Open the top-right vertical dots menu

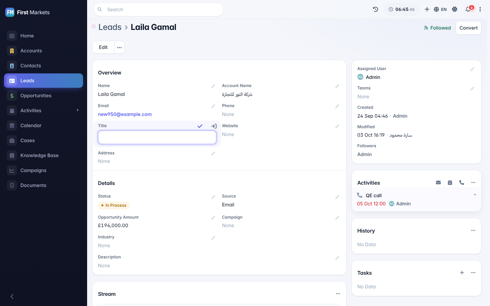click(480, 10)
